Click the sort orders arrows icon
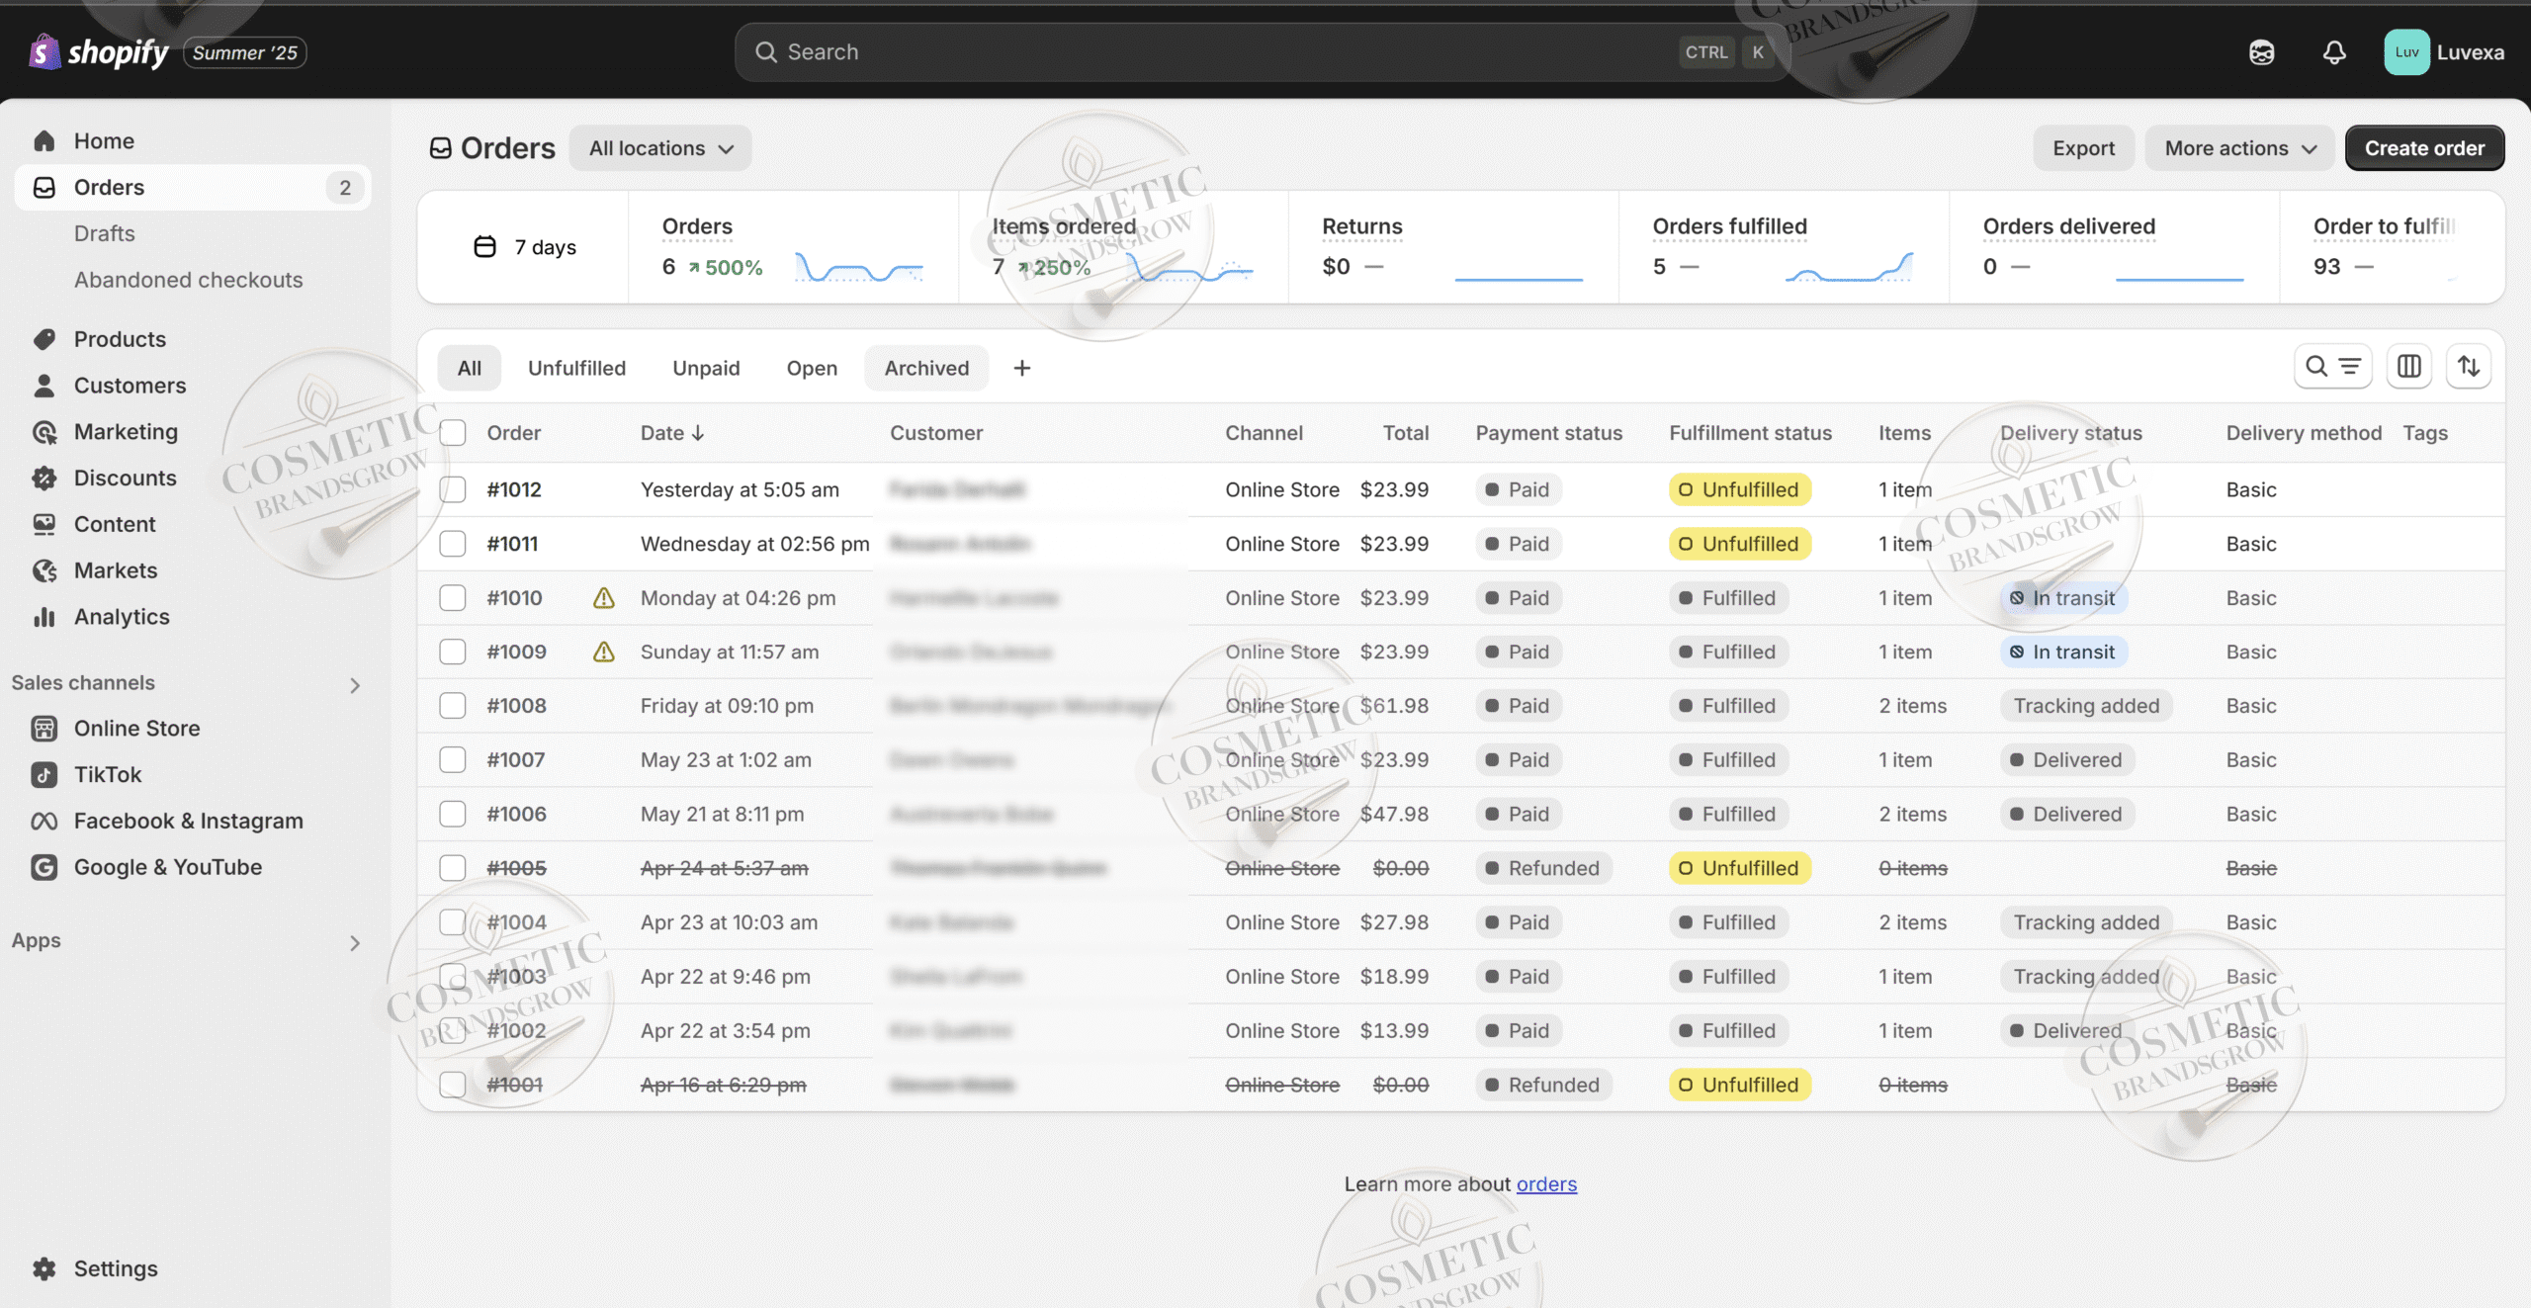The width and height of the screenshot is (2531, 1308). point(2468,367)
